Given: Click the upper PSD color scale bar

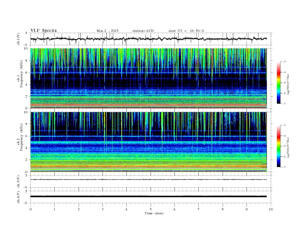Looking at the screenshot, I should click(x=278, y=83).
